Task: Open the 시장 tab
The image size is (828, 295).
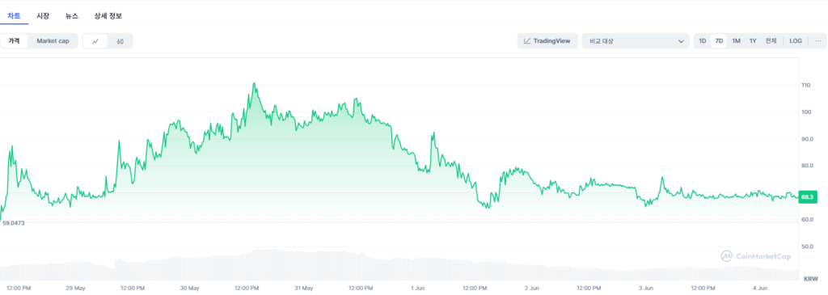Action: tap(43, 16)
